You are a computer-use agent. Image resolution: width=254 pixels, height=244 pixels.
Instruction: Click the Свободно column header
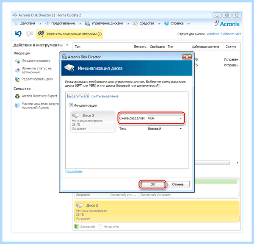coord(157,47)
